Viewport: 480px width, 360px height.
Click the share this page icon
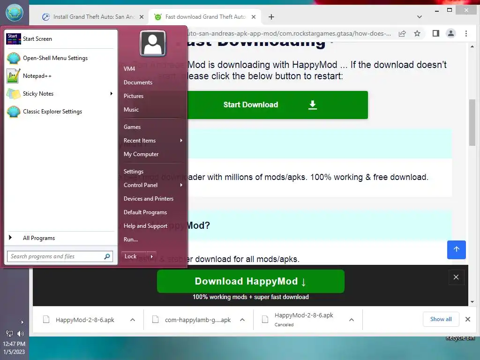tap(402, 34)
